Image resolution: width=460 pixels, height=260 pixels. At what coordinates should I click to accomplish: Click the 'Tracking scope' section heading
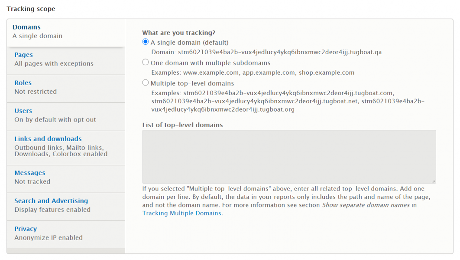pos(31,9)
